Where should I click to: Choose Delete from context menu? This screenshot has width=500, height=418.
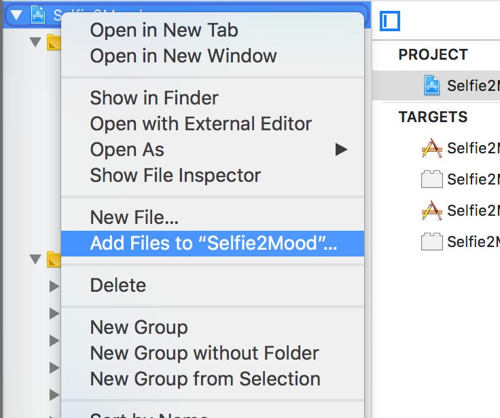click(x=118, y=285)
